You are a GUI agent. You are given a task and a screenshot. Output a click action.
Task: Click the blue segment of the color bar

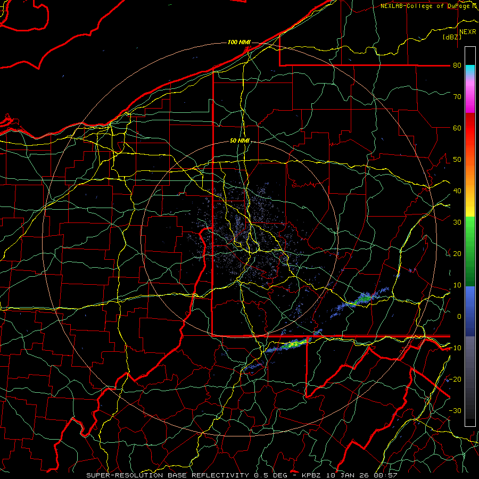point(470,311)
